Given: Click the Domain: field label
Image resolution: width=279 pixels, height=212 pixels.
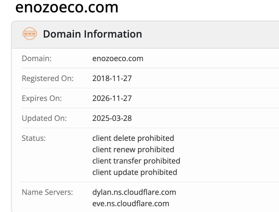Looking at the screenshot, I should click(37, 59).
